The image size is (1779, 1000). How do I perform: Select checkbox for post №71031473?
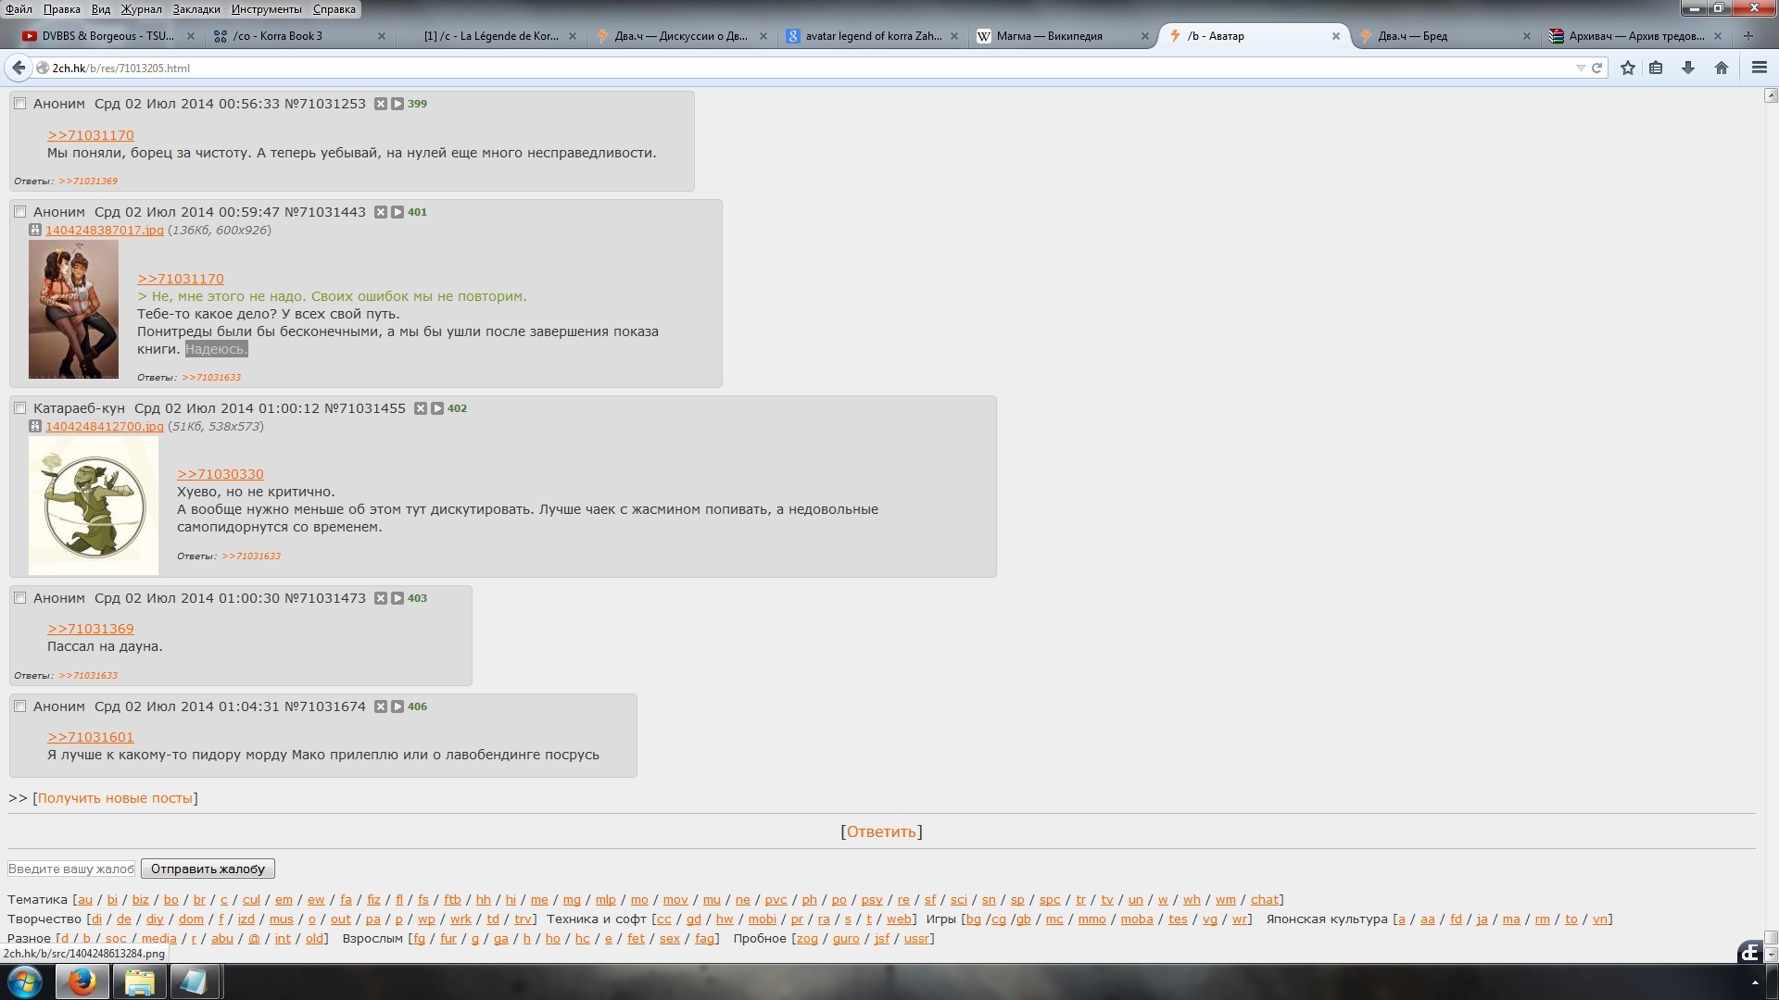[19, 598]
